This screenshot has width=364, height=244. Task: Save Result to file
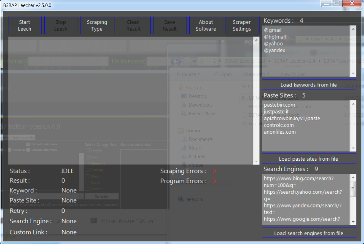coord(170,25)
